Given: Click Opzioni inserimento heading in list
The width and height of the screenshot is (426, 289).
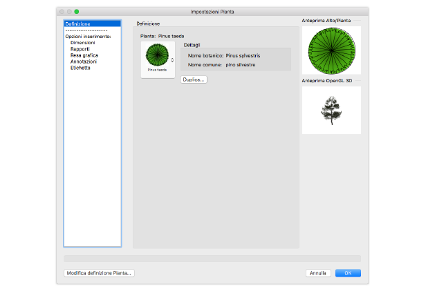Looking at the screenshot, I should coord(88,37).
